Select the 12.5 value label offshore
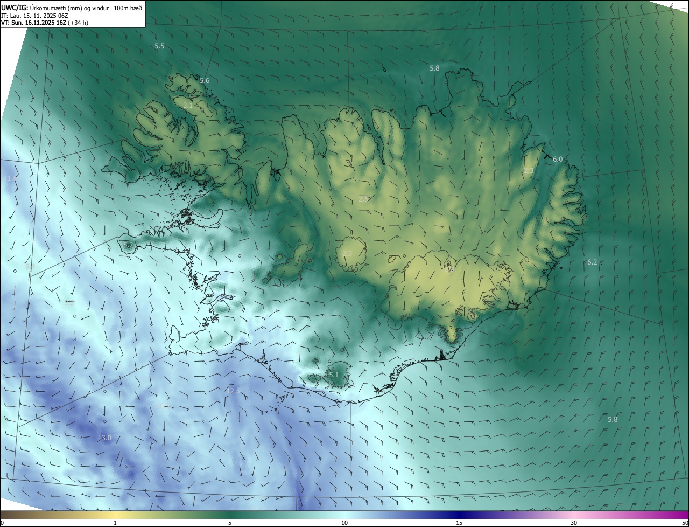689x527 pixels. pos(234,391)
